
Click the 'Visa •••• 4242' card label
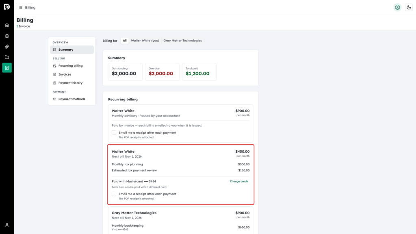tap(120, 230)
